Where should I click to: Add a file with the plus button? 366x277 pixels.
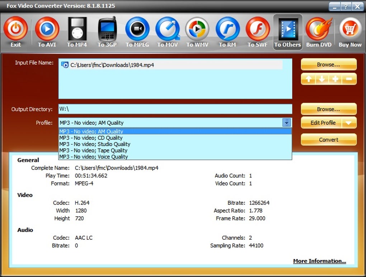pyautogui.click(x=335, y=79)
